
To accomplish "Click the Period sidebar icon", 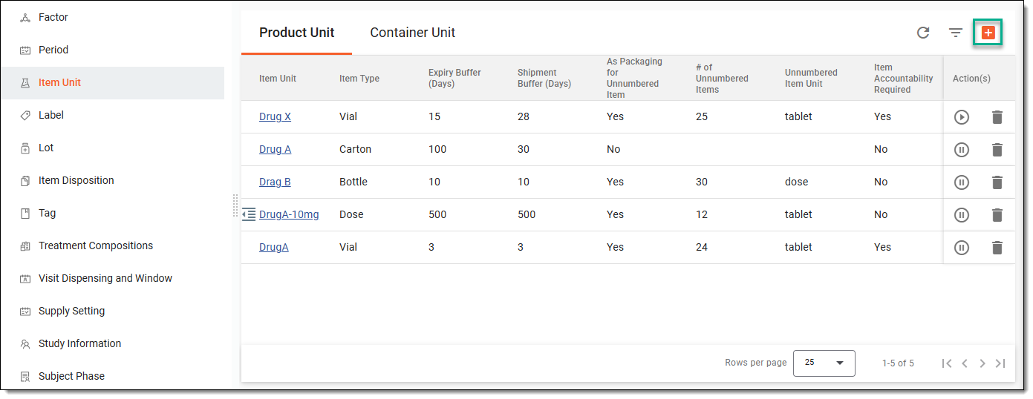I will pyautogui.click(x=25, y=50).
